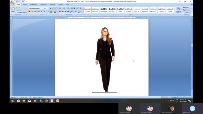Open Microsoft Store from taskbar

tap(18, 101)
